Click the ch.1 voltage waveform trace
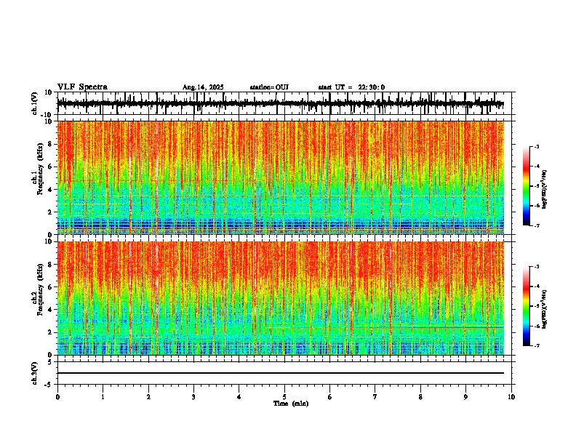 point(281,103)
